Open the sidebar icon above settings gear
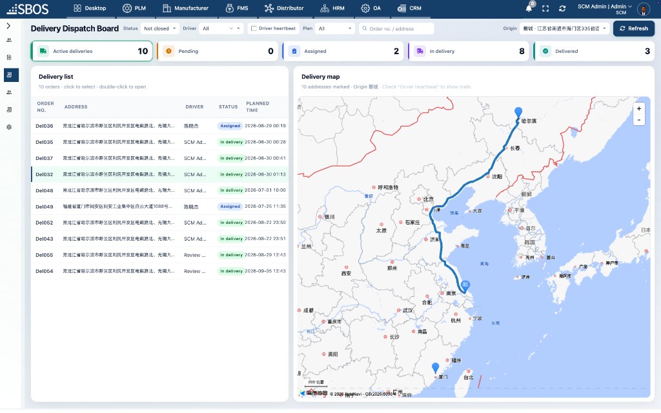The width and height of the screenshot is (661, 413). pos(9,110)
